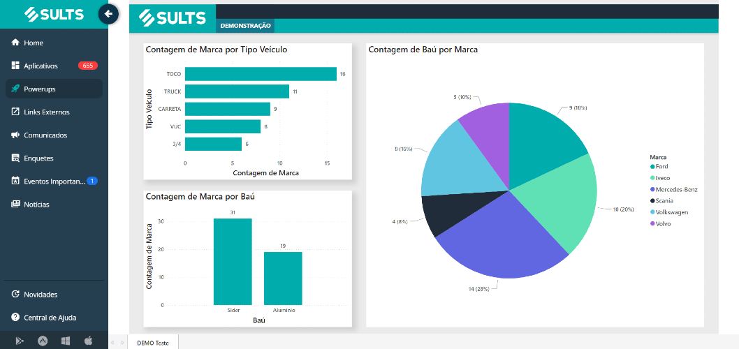This screenshot has width=739, height=349.
Task: Click next page arrow beside DEMO tab
Action: pos(122,343)
